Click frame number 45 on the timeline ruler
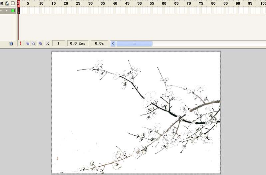266x175 pixels. (127, 3)
